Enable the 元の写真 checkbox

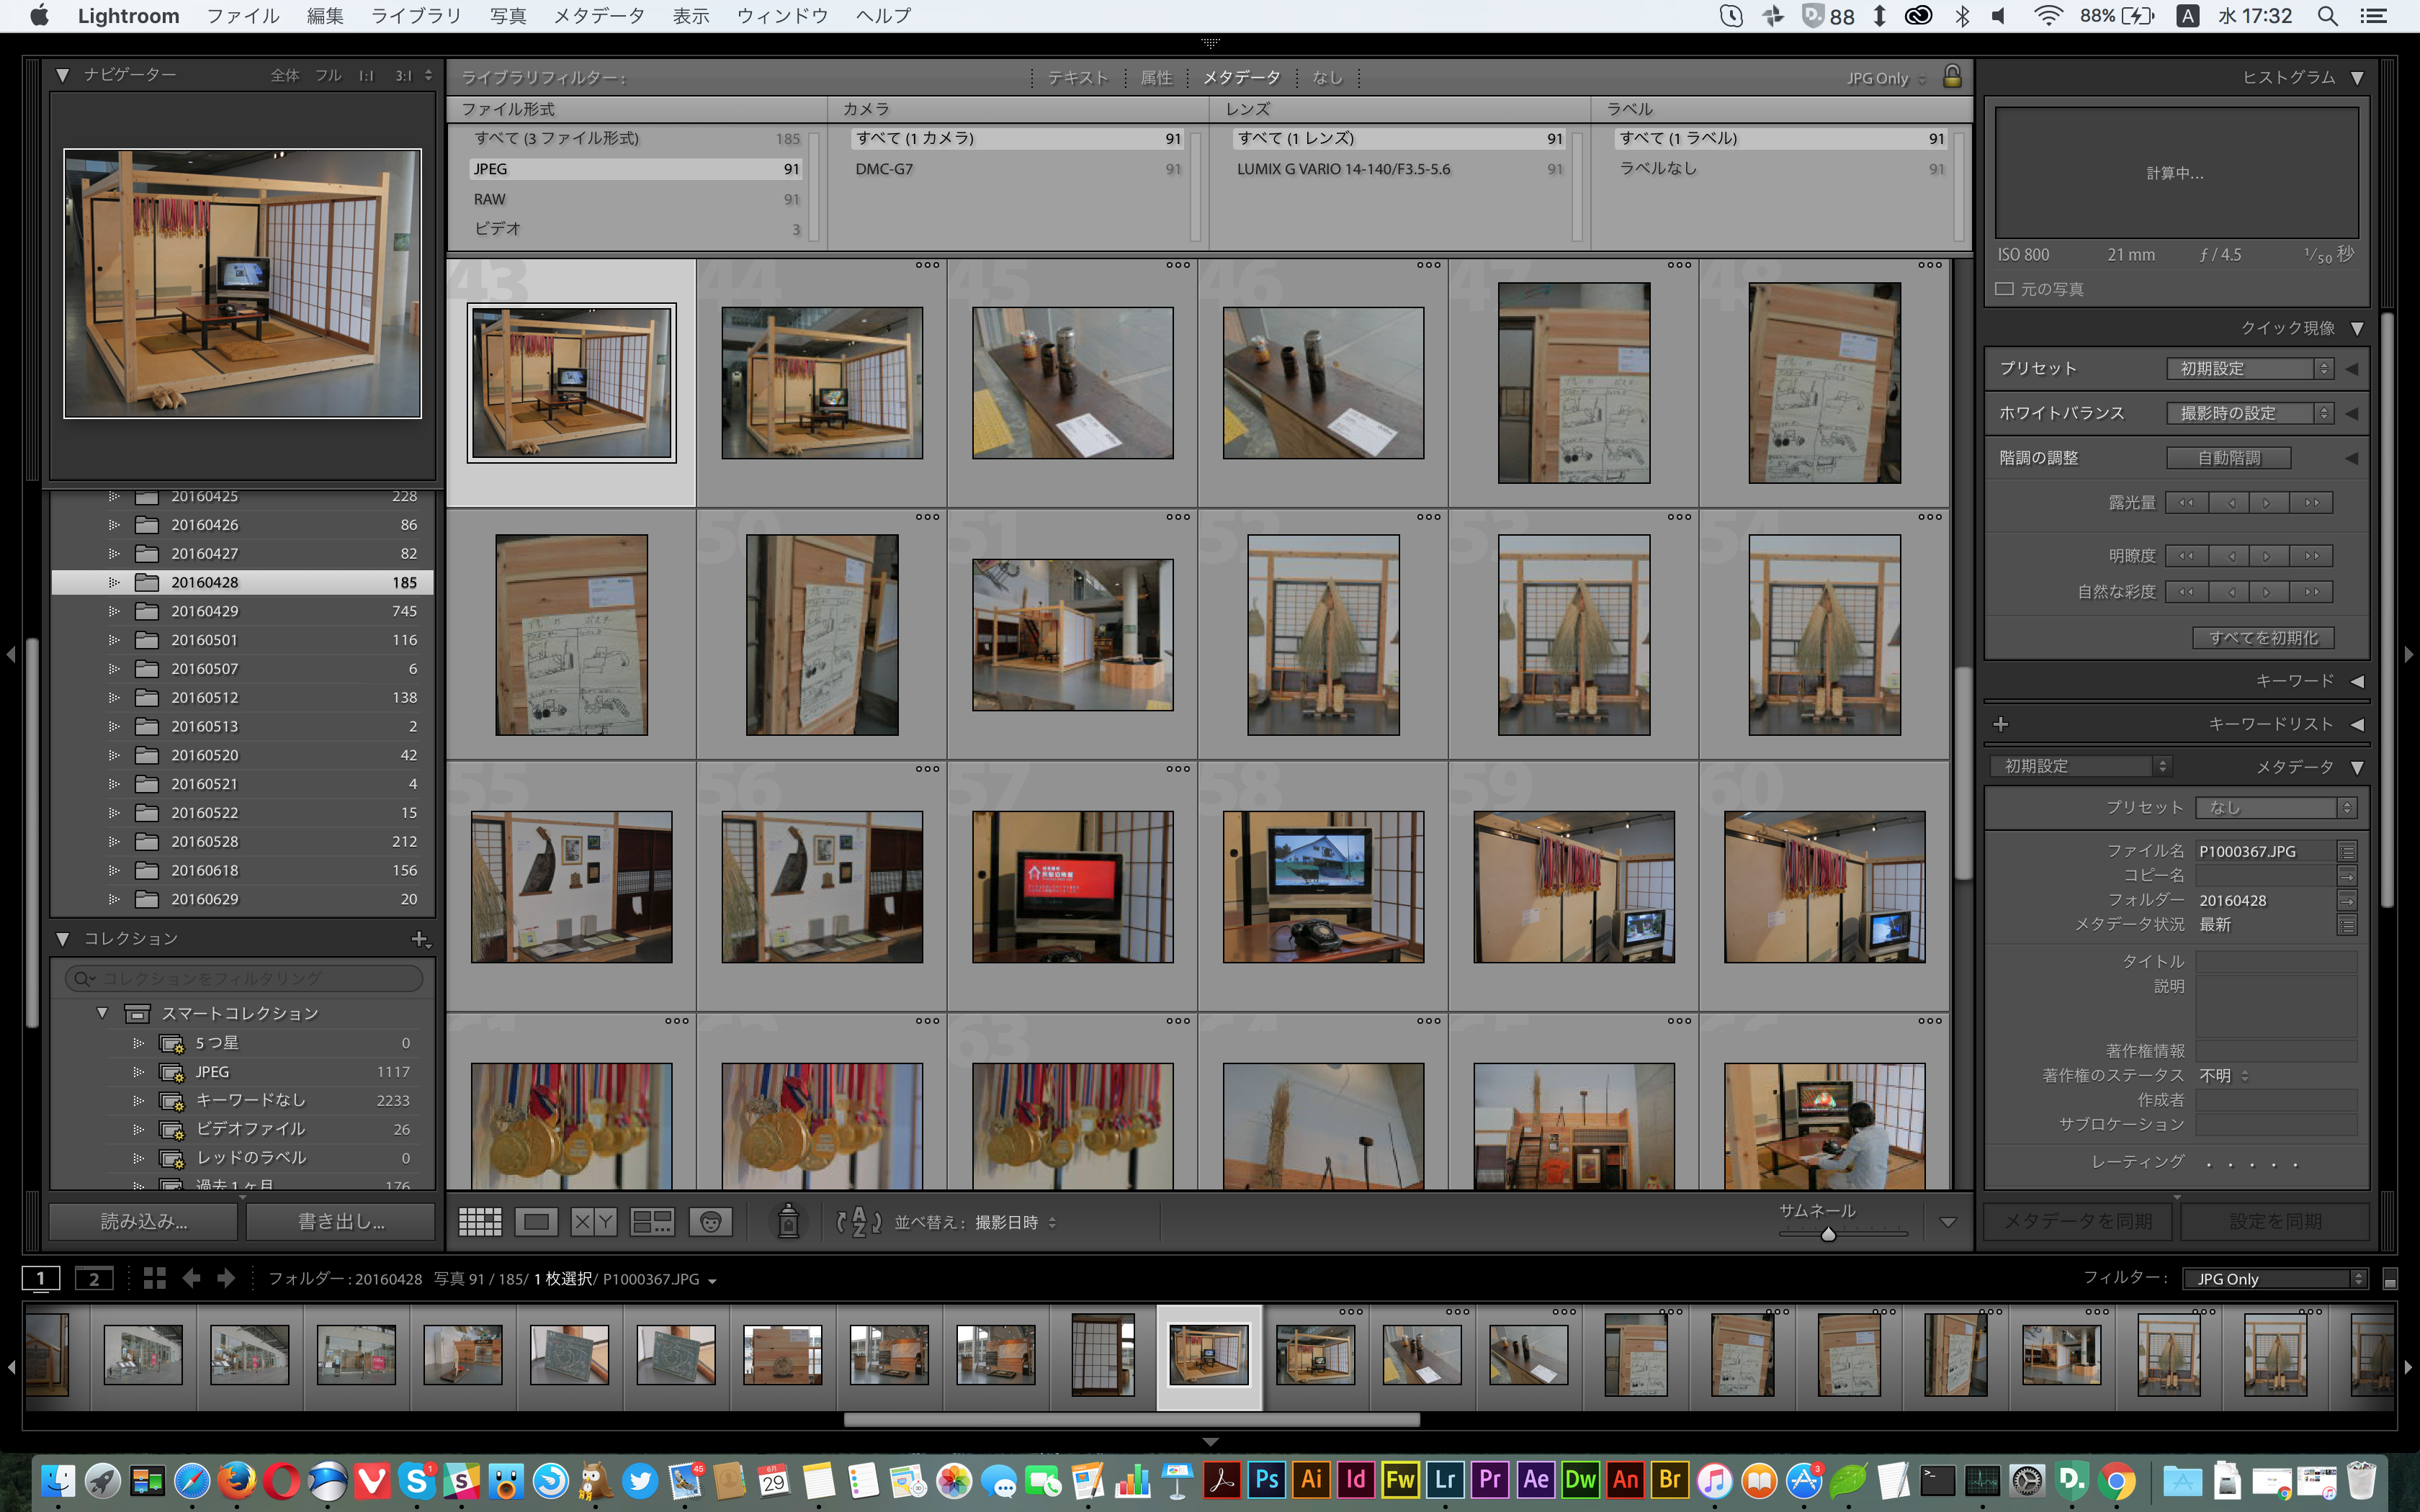click(x=2004, y=289)
